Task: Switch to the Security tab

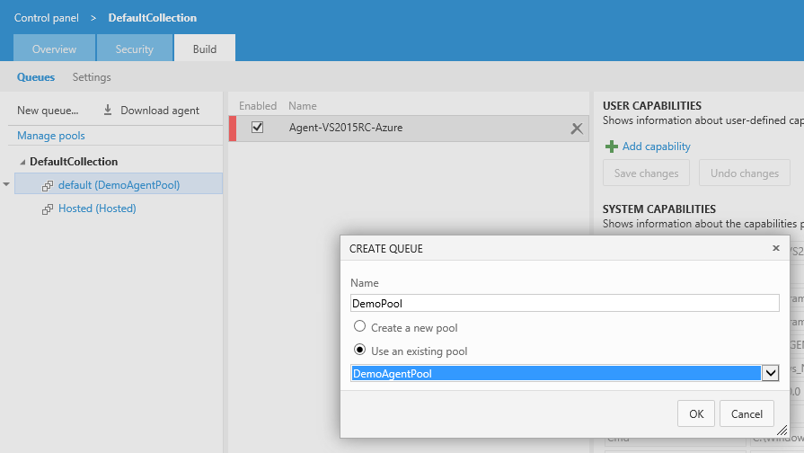Action: click(135, 49)
